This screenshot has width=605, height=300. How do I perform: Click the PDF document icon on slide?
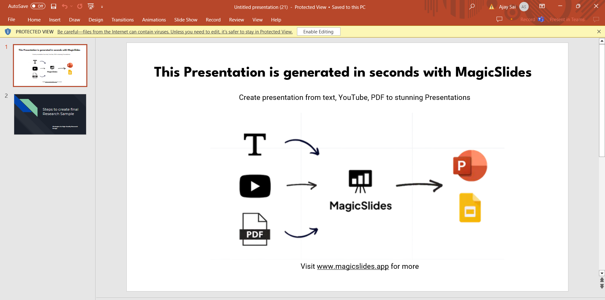tap(255, 229)
